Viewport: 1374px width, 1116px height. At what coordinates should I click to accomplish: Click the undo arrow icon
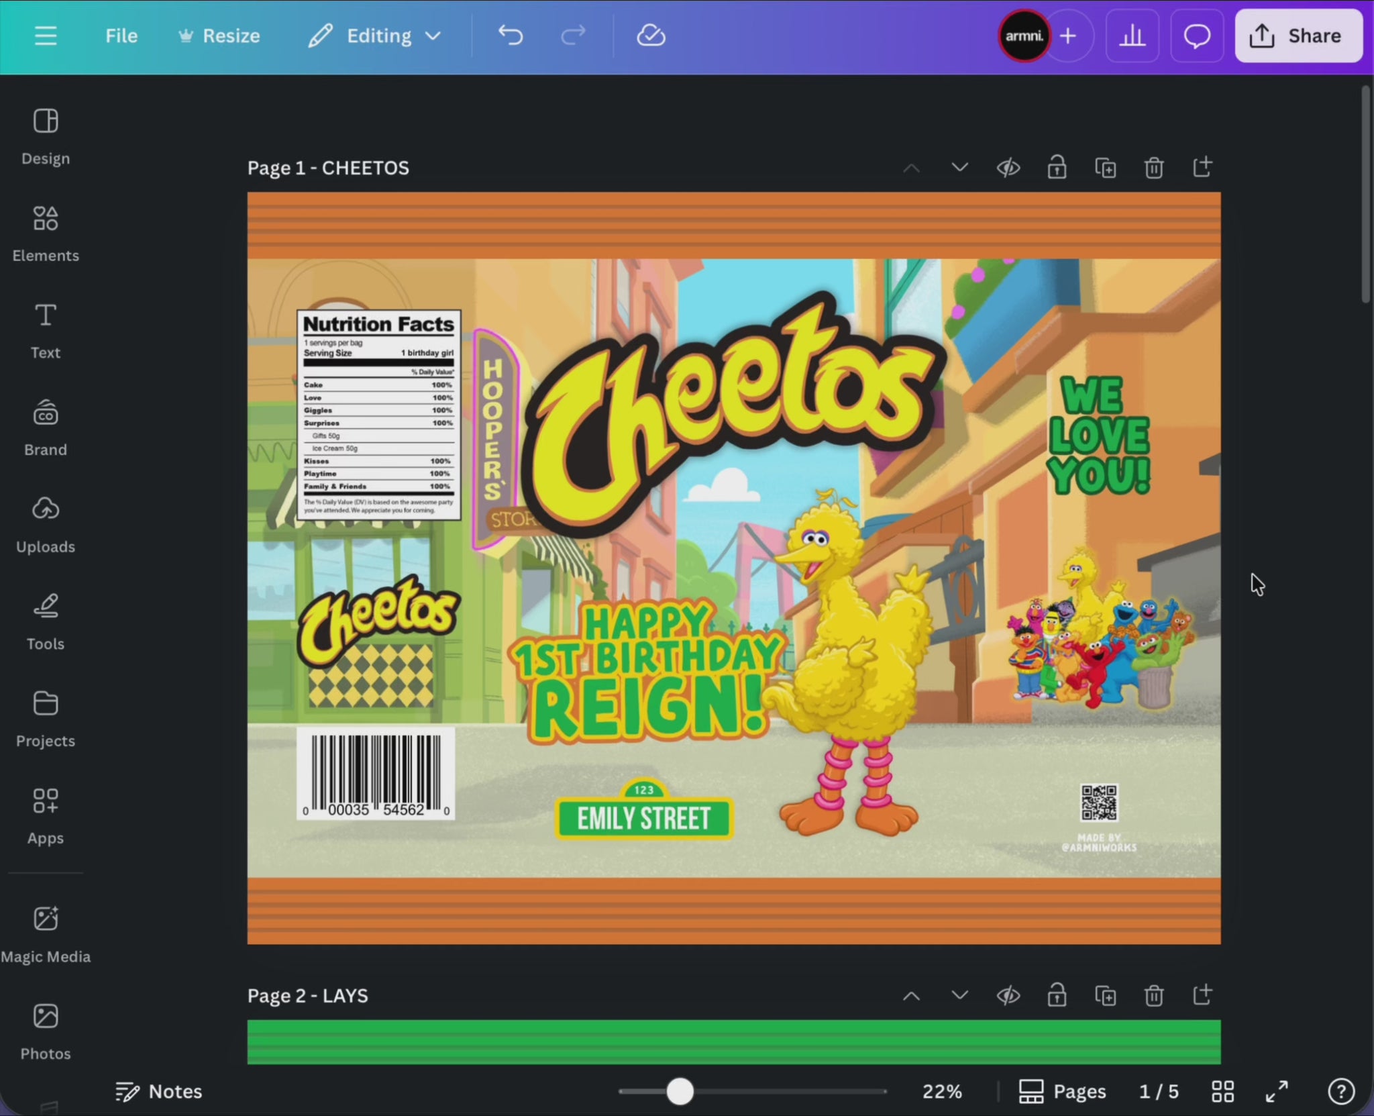[511, 36]
